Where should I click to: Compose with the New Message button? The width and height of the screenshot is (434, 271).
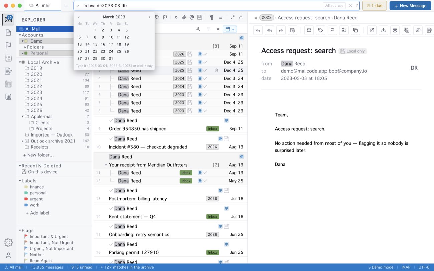(410, 6)
